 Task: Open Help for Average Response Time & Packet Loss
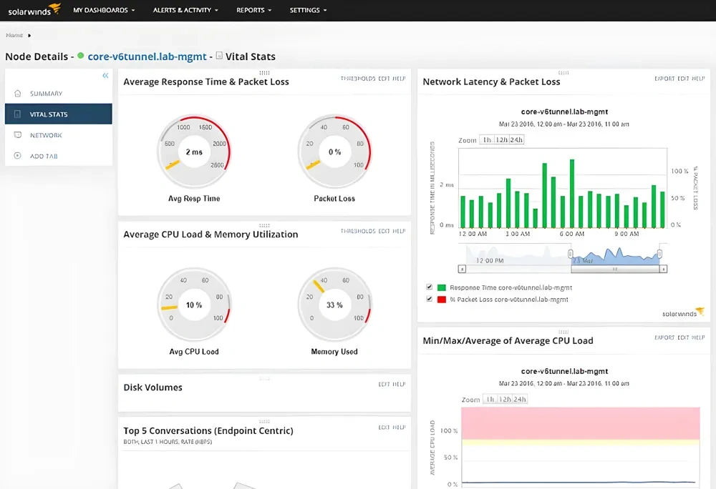[x=399, y=79]
